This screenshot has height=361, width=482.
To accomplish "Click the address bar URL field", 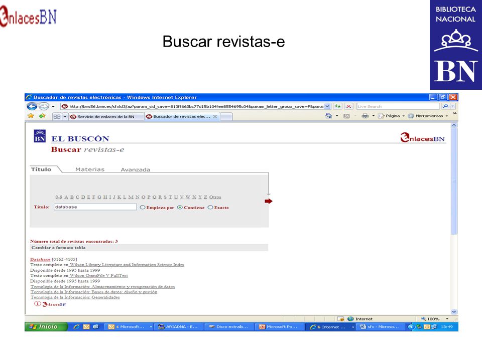I will pyautogui.click(x=193, y=106).
